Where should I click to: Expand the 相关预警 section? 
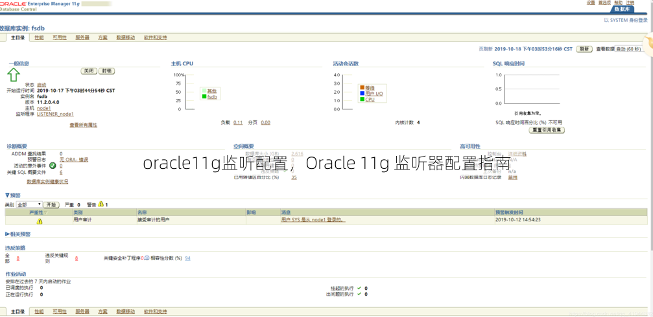(7, 234)
